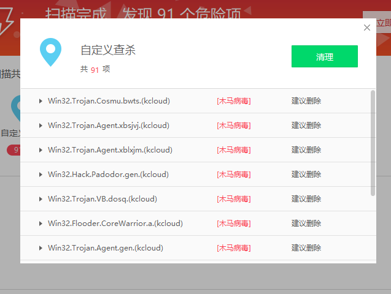391x294 pixels.
Task: Click the 共 91 项 count text
Action: (95, 70)
